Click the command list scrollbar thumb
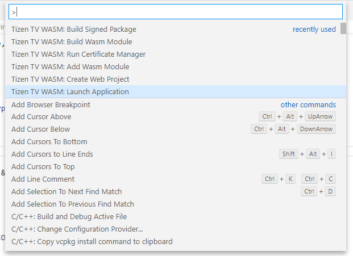 tap(343, 28)
